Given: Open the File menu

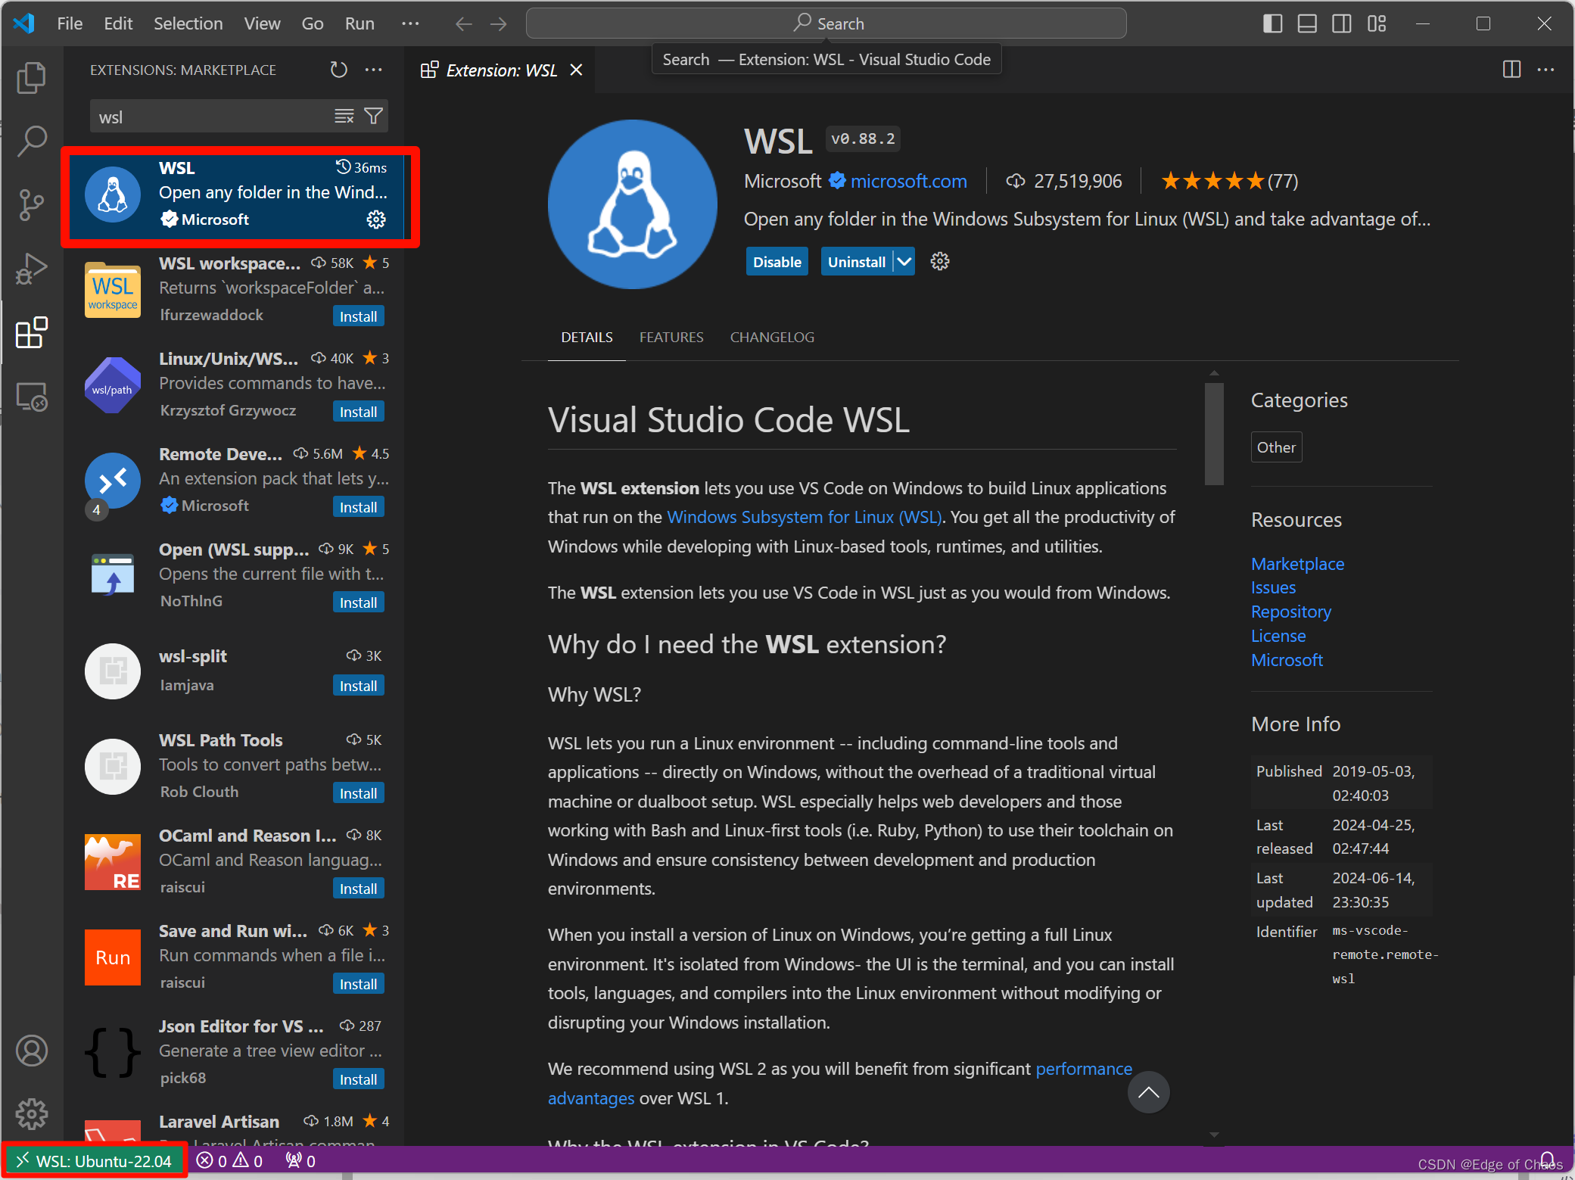Looking at the screenshot, I should coord(70,23).
